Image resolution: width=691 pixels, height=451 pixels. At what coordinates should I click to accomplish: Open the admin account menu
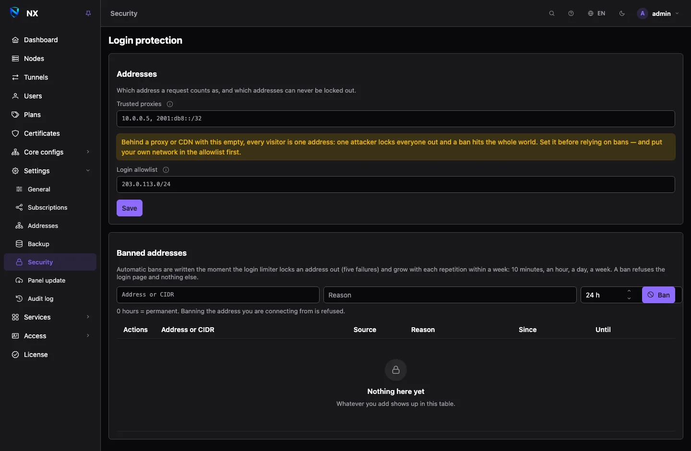[x=658, y=13]
